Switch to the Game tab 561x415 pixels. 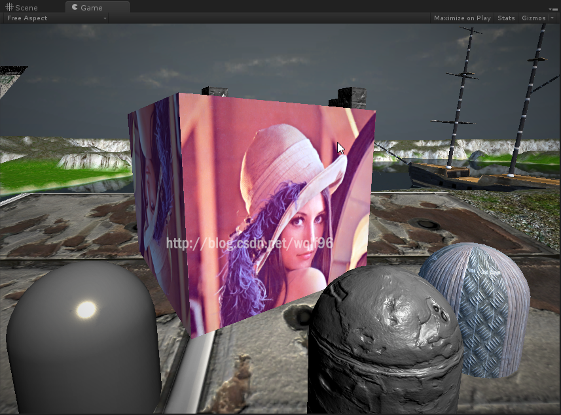(98, 7)
